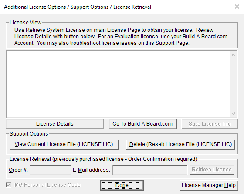
Task: Select Delete (Reset) License File button
Action: click(180, 144)
